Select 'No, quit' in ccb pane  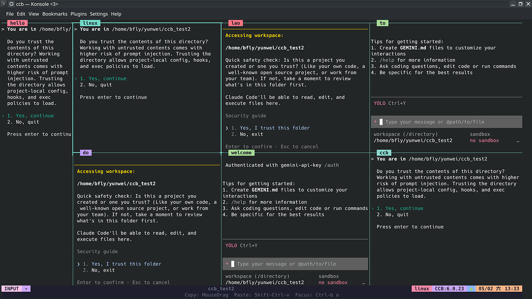pyautogui.click(x=393, y=214)
